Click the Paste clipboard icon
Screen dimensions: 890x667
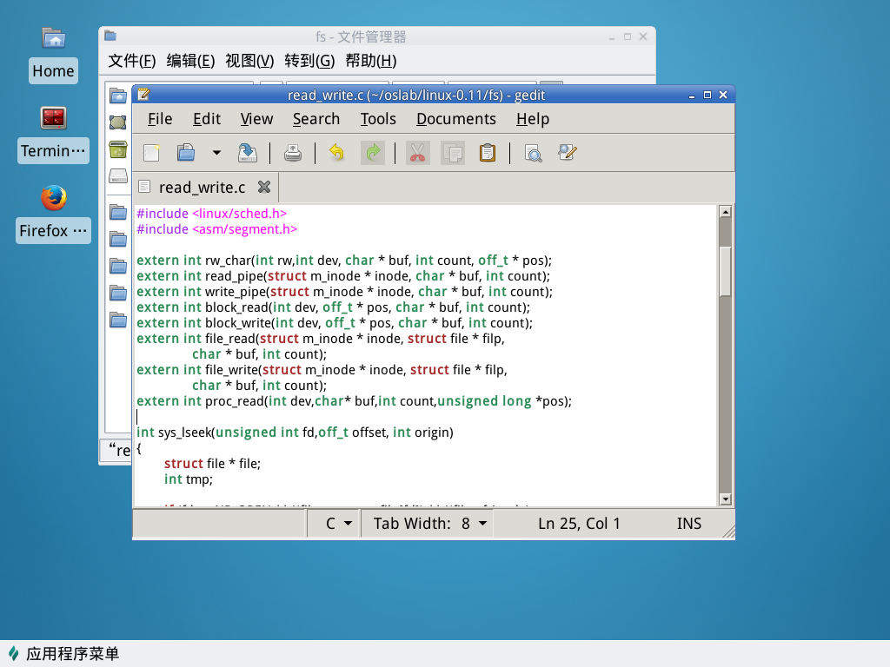click(488, 153)
